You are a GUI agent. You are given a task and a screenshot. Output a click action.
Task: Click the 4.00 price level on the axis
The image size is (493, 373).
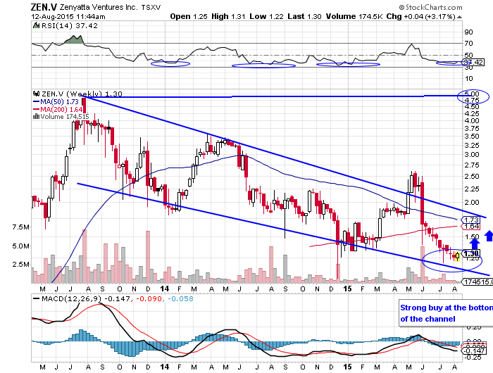click(x=472, y=121)
